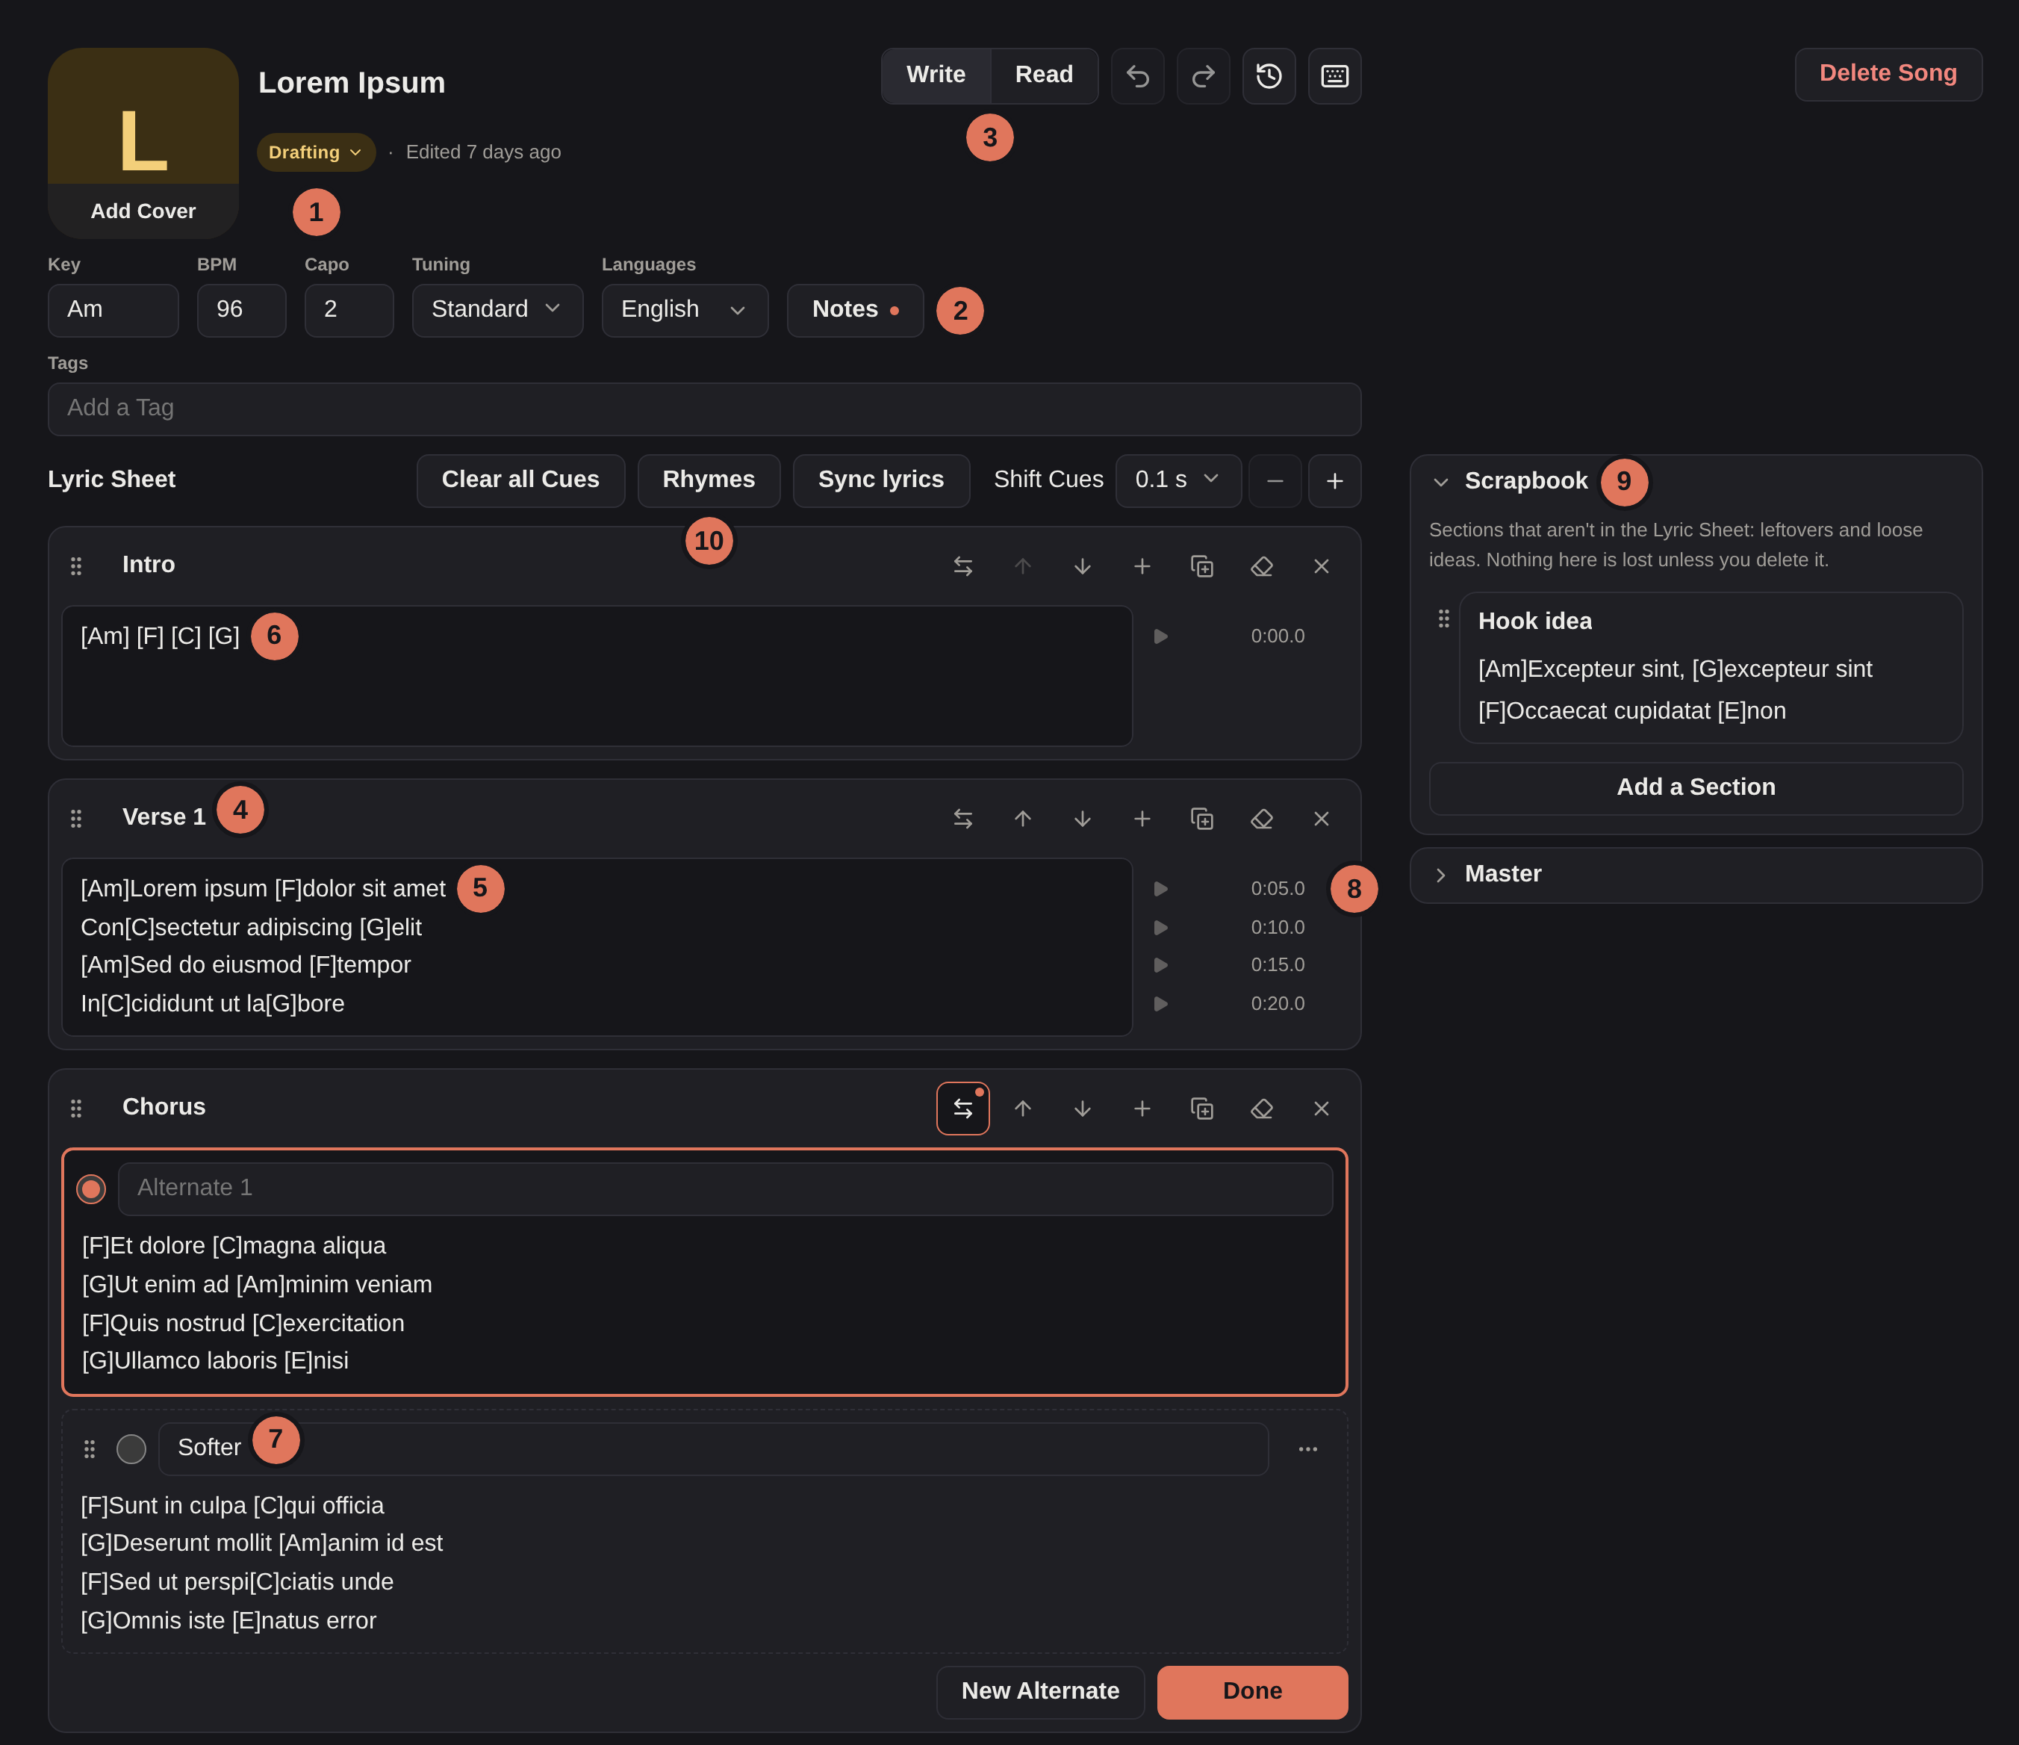The width and height of the screenshot is (2019, 1745).
Task: Move Verse 1 section up
Action: (1022, 819)
